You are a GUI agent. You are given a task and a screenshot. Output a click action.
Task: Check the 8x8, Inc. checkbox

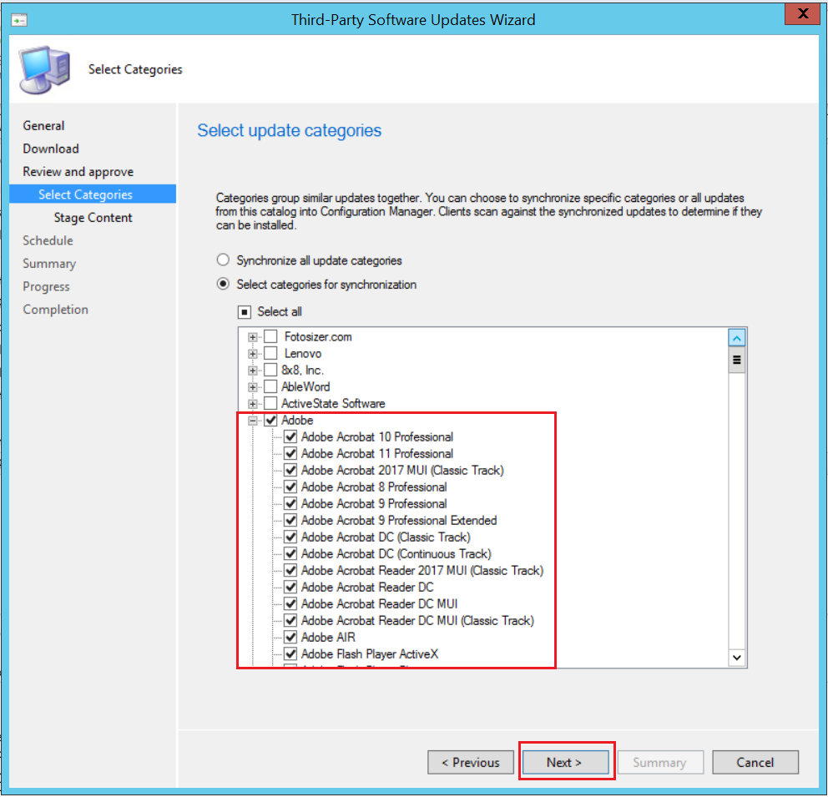(270, 370)
